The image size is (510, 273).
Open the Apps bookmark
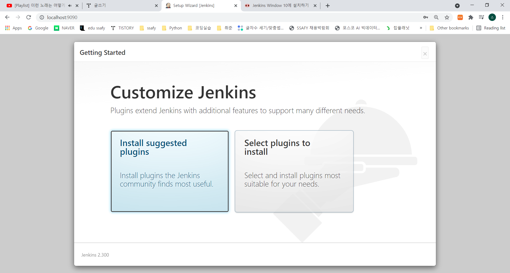coord(14,28)
